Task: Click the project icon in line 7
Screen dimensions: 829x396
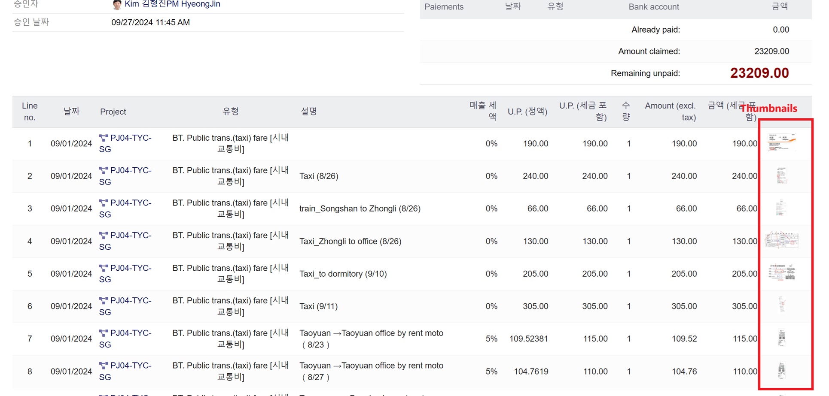Action: (x=104, y=333)
